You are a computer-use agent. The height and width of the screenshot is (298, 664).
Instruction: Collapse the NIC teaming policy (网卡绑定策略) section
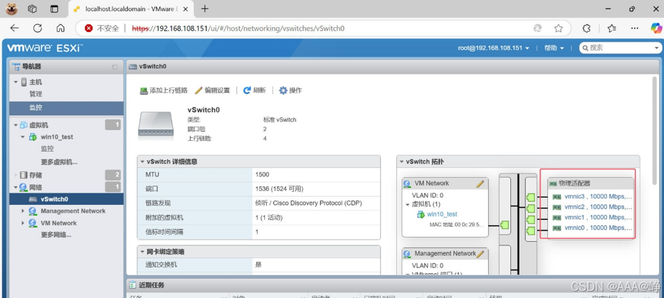pos(143,252)
